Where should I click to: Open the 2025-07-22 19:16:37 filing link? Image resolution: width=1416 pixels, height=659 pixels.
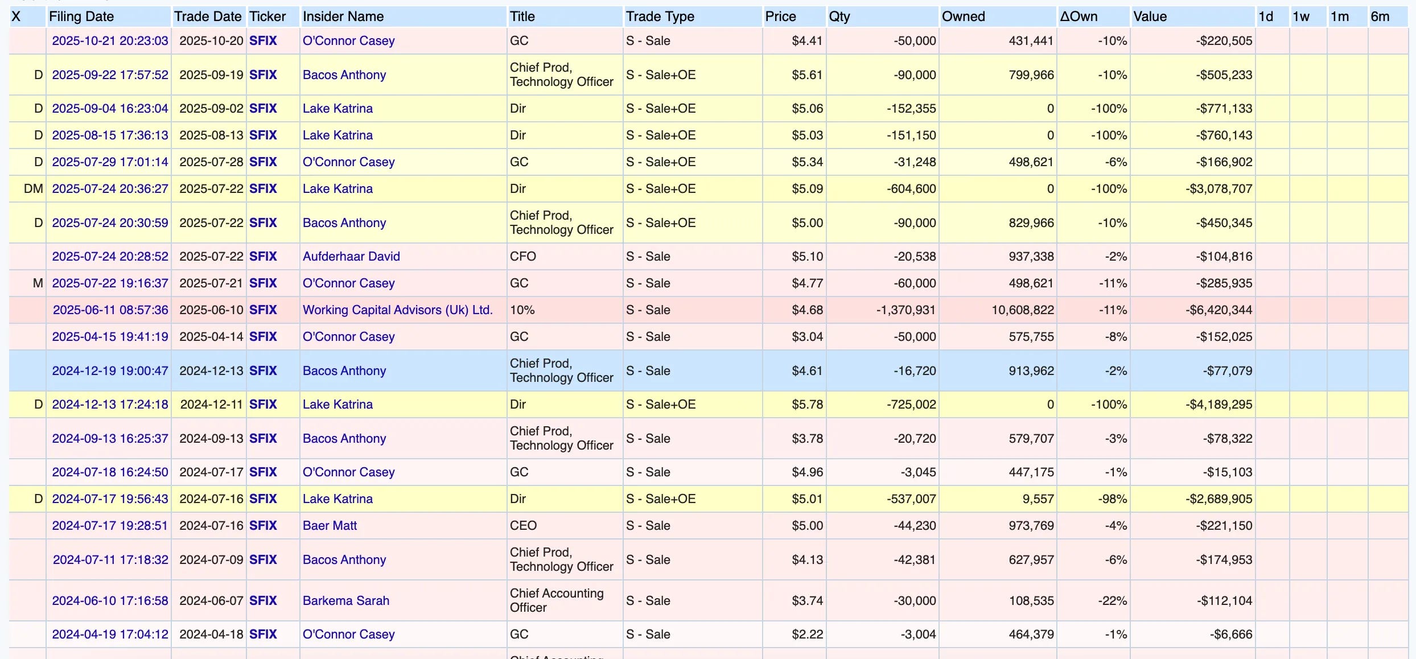pyautogui.click(x=110, y=283)
